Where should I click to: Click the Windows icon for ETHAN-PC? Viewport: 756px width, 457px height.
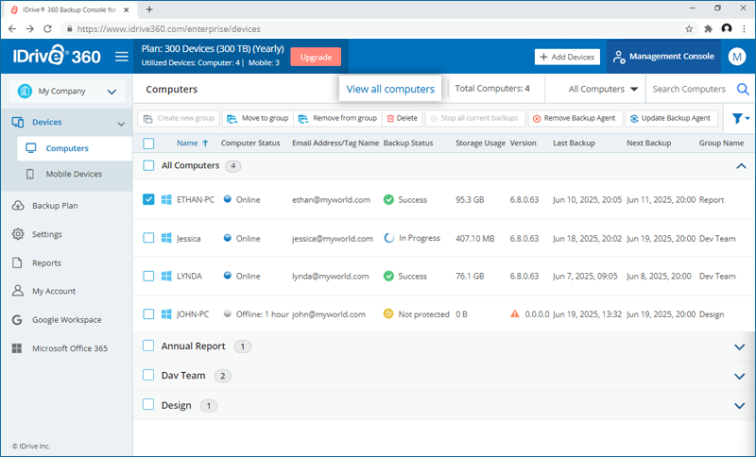(x=166, y=199)
